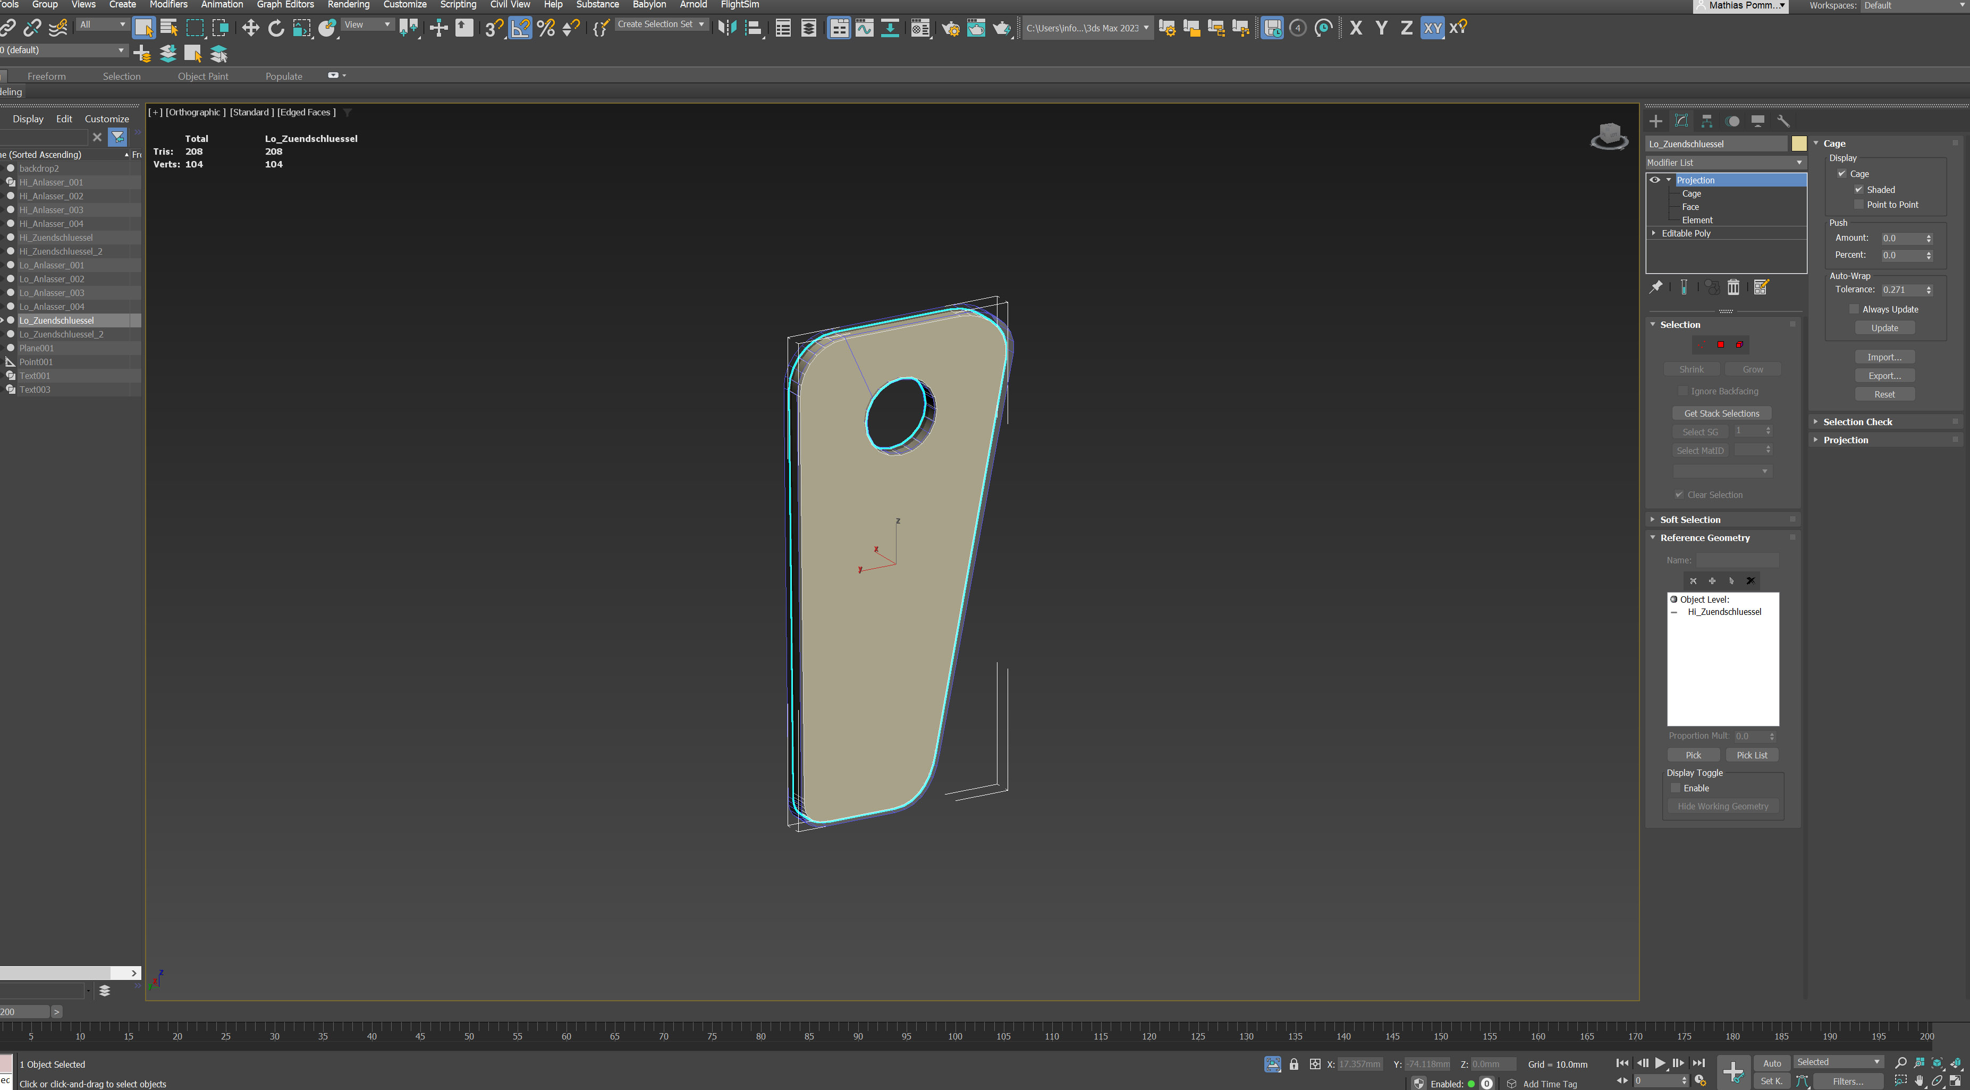Click the cage Reset button
Screen dimensions: 1970x1090
(1884, 394)
